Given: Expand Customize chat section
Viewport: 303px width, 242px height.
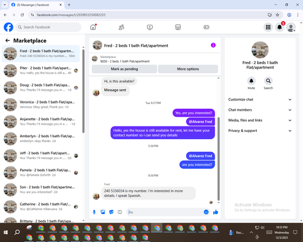Looking at the screenshot, I should click(x=260, y=99).
